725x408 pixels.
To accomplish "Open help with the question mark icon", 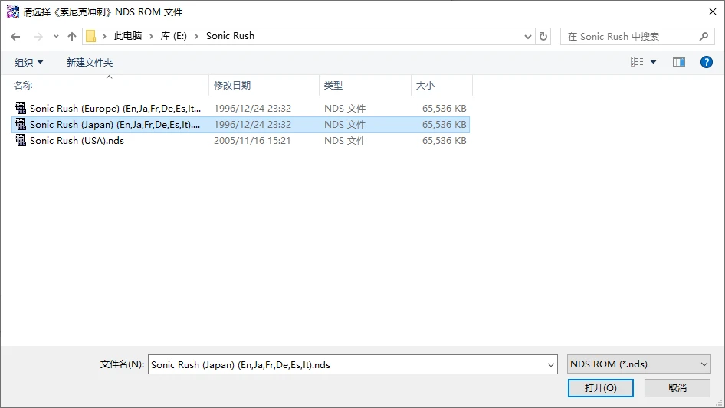I will pyautogui.click(x=706, y=62).
